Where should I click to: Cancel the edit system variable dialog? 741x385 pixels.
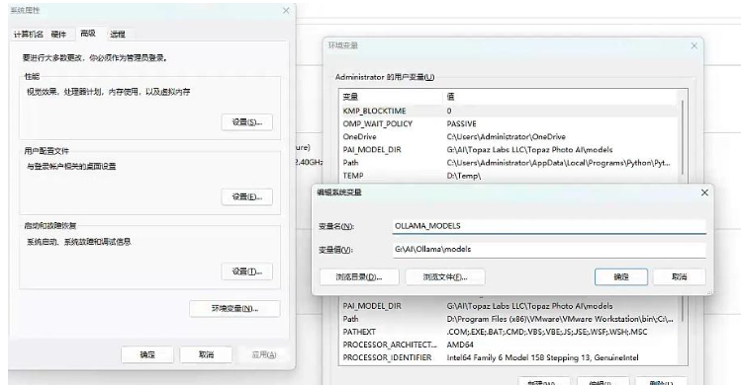pos(679,277)
